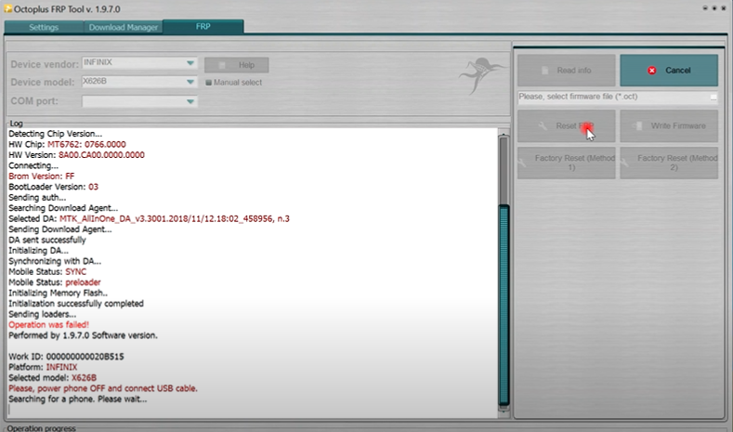Click the 'HW Version: 8A00.CA00.0000.0000' line
Viewport: 733px width, 432px height.
coord(77,155)
